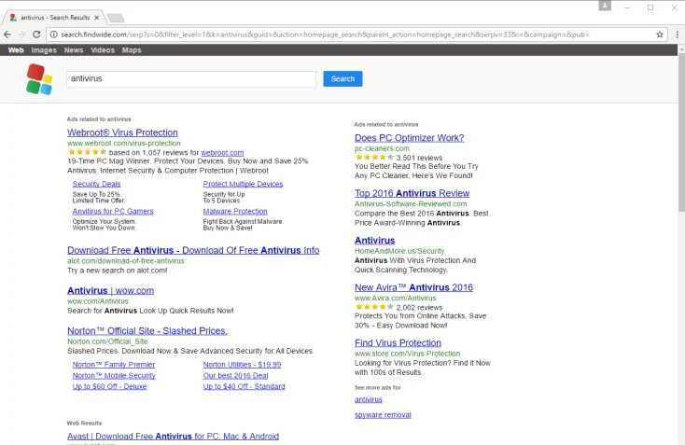
Task: Click the colorful findwide logo
Action: [39, 79]
